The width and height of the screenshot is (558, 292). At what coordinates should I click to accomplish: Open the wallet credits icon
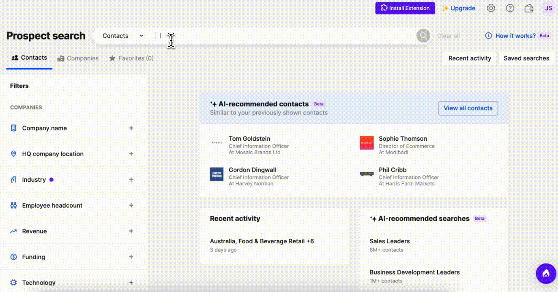pos(529,8)
